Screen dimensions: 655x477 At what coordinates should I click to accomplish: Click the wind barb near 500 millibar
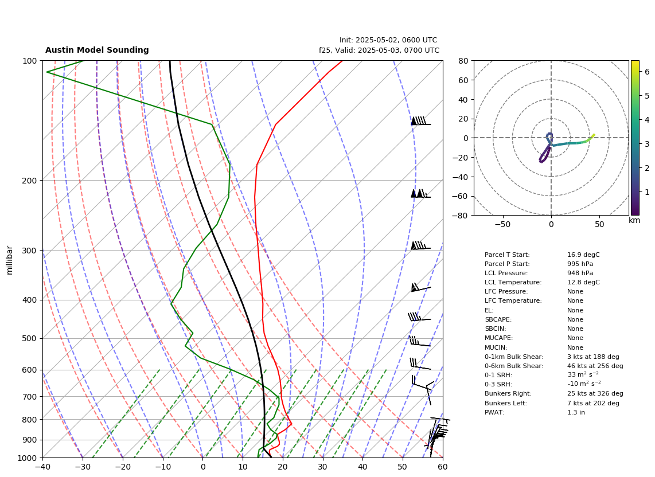pyautogui.click(x=420, y=341)
